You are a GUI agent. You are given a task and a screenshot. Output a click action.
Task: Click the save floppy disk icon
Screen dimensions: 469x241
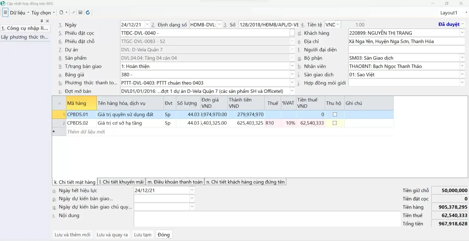(x=80, y=13)
